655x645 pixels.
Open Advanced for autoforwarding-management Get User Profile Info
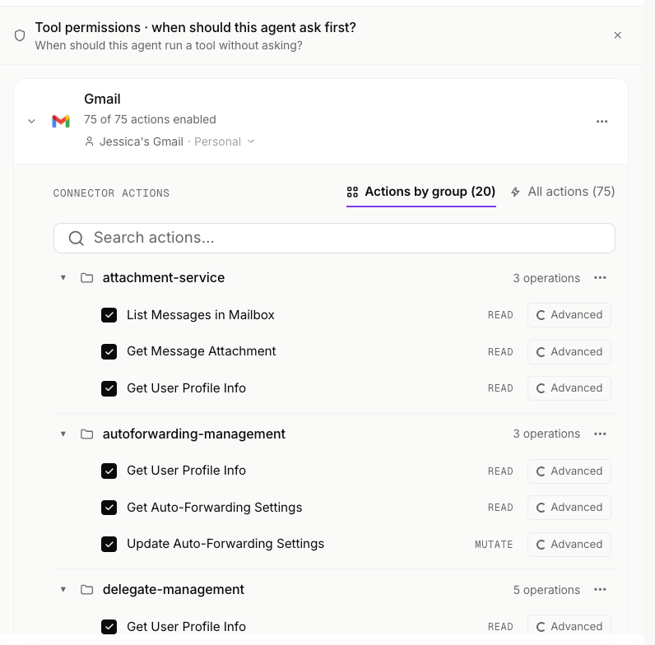[x=569, y=471]
